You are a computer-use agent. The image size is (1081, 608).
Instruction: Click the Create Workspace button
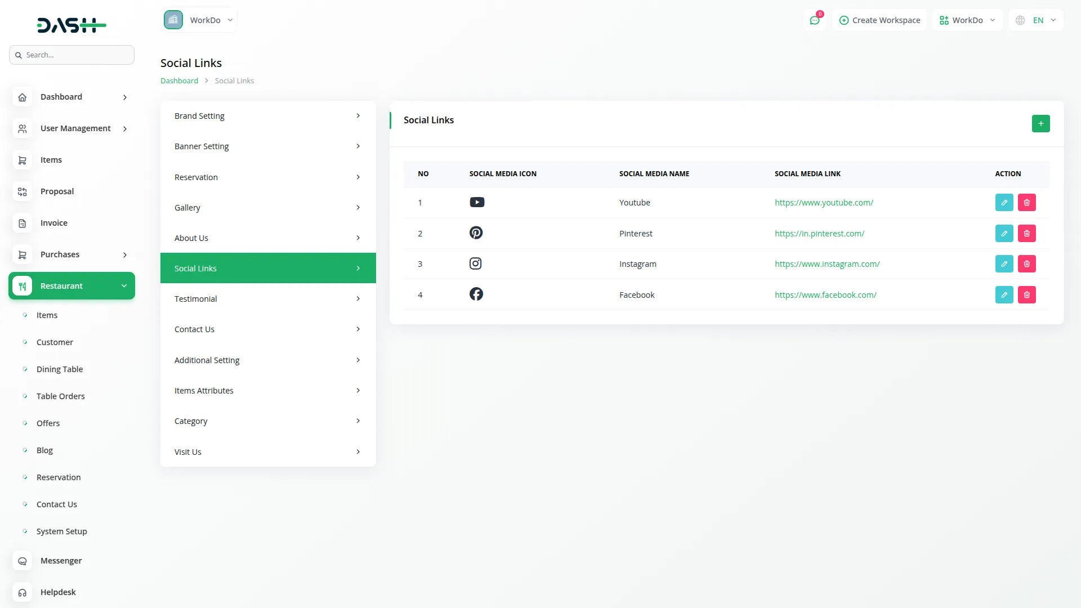tap(879, 20)
